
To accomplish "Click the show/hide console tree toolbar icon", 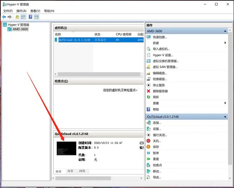I will tap(23, 17).
